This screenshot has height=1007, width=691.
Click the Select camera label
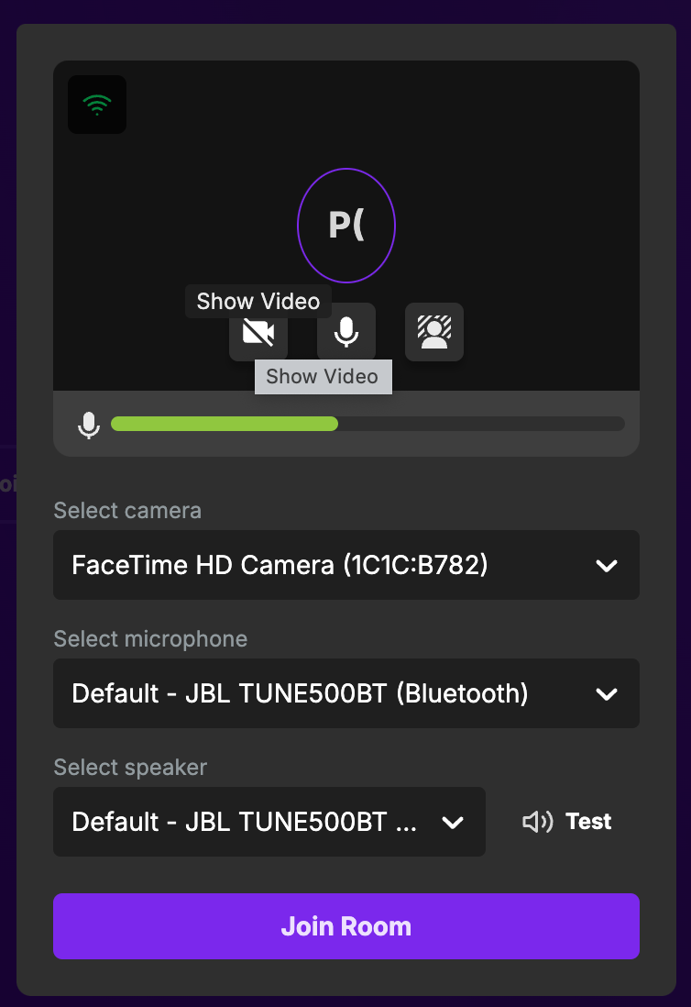click(x=127, y=511)
